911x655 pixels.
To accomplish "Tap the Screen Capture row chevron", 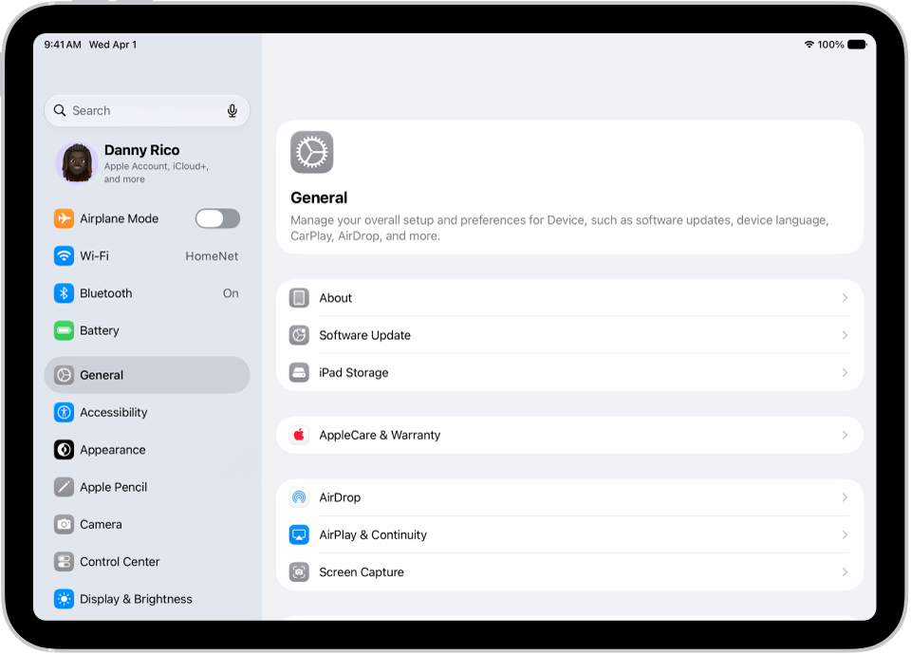I will click(845, 571).
